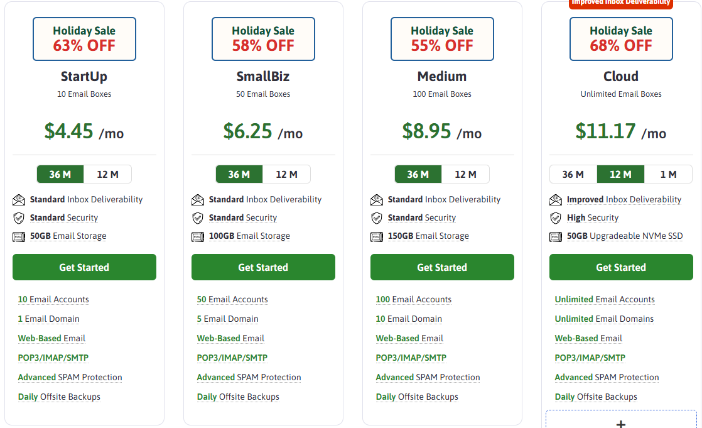
Task: Click the SmallBiz 100GB storage drive icon
Action: tap(198, 237)
